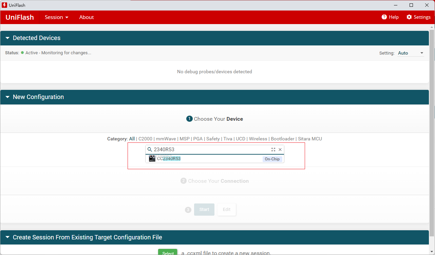This screenshot has width=435, height=255.
Task: Filter devices by Wireless category
Action: 258,139
